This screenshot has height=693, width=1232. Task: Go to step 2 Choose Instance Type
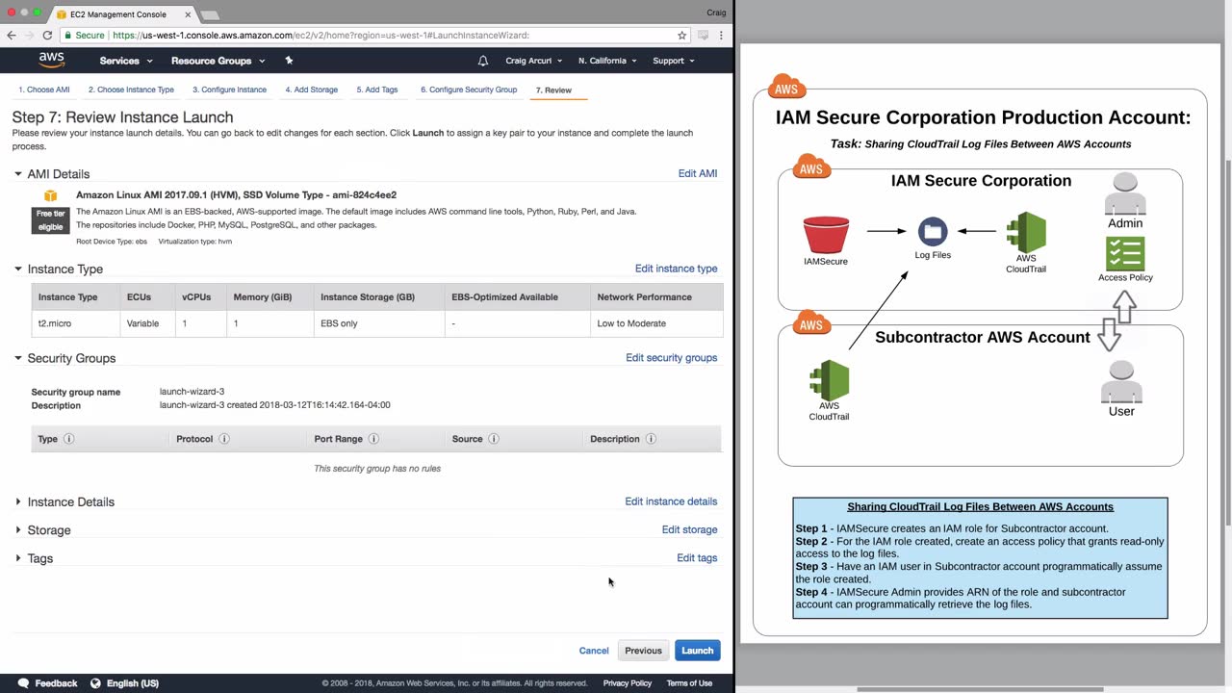(x=131, y=90)
